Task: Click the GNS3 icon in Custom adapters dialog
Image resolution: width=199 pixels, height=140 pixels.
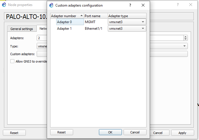Action: [51, 5]
